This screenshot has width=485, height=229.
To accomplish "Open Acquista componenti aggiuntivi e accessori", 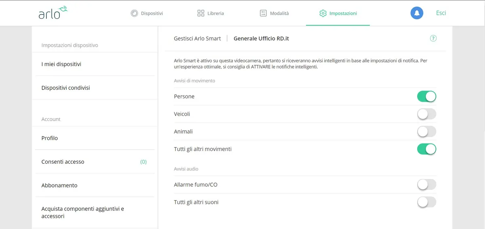I will click(x=95, y=212).
